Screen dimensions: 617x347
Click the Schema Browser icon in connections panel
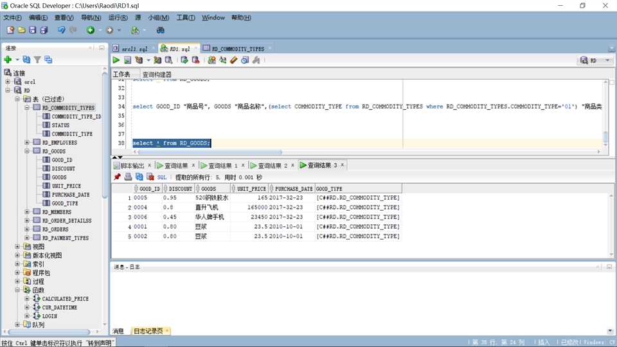tap(48, 59)
